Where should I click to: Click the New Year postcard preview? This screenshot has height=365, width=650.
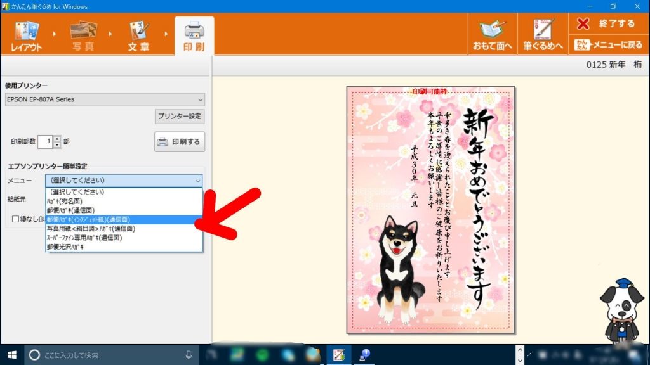pos(431,210)
